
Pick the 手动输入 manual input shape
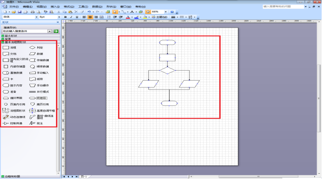click(x=39, y=73)
